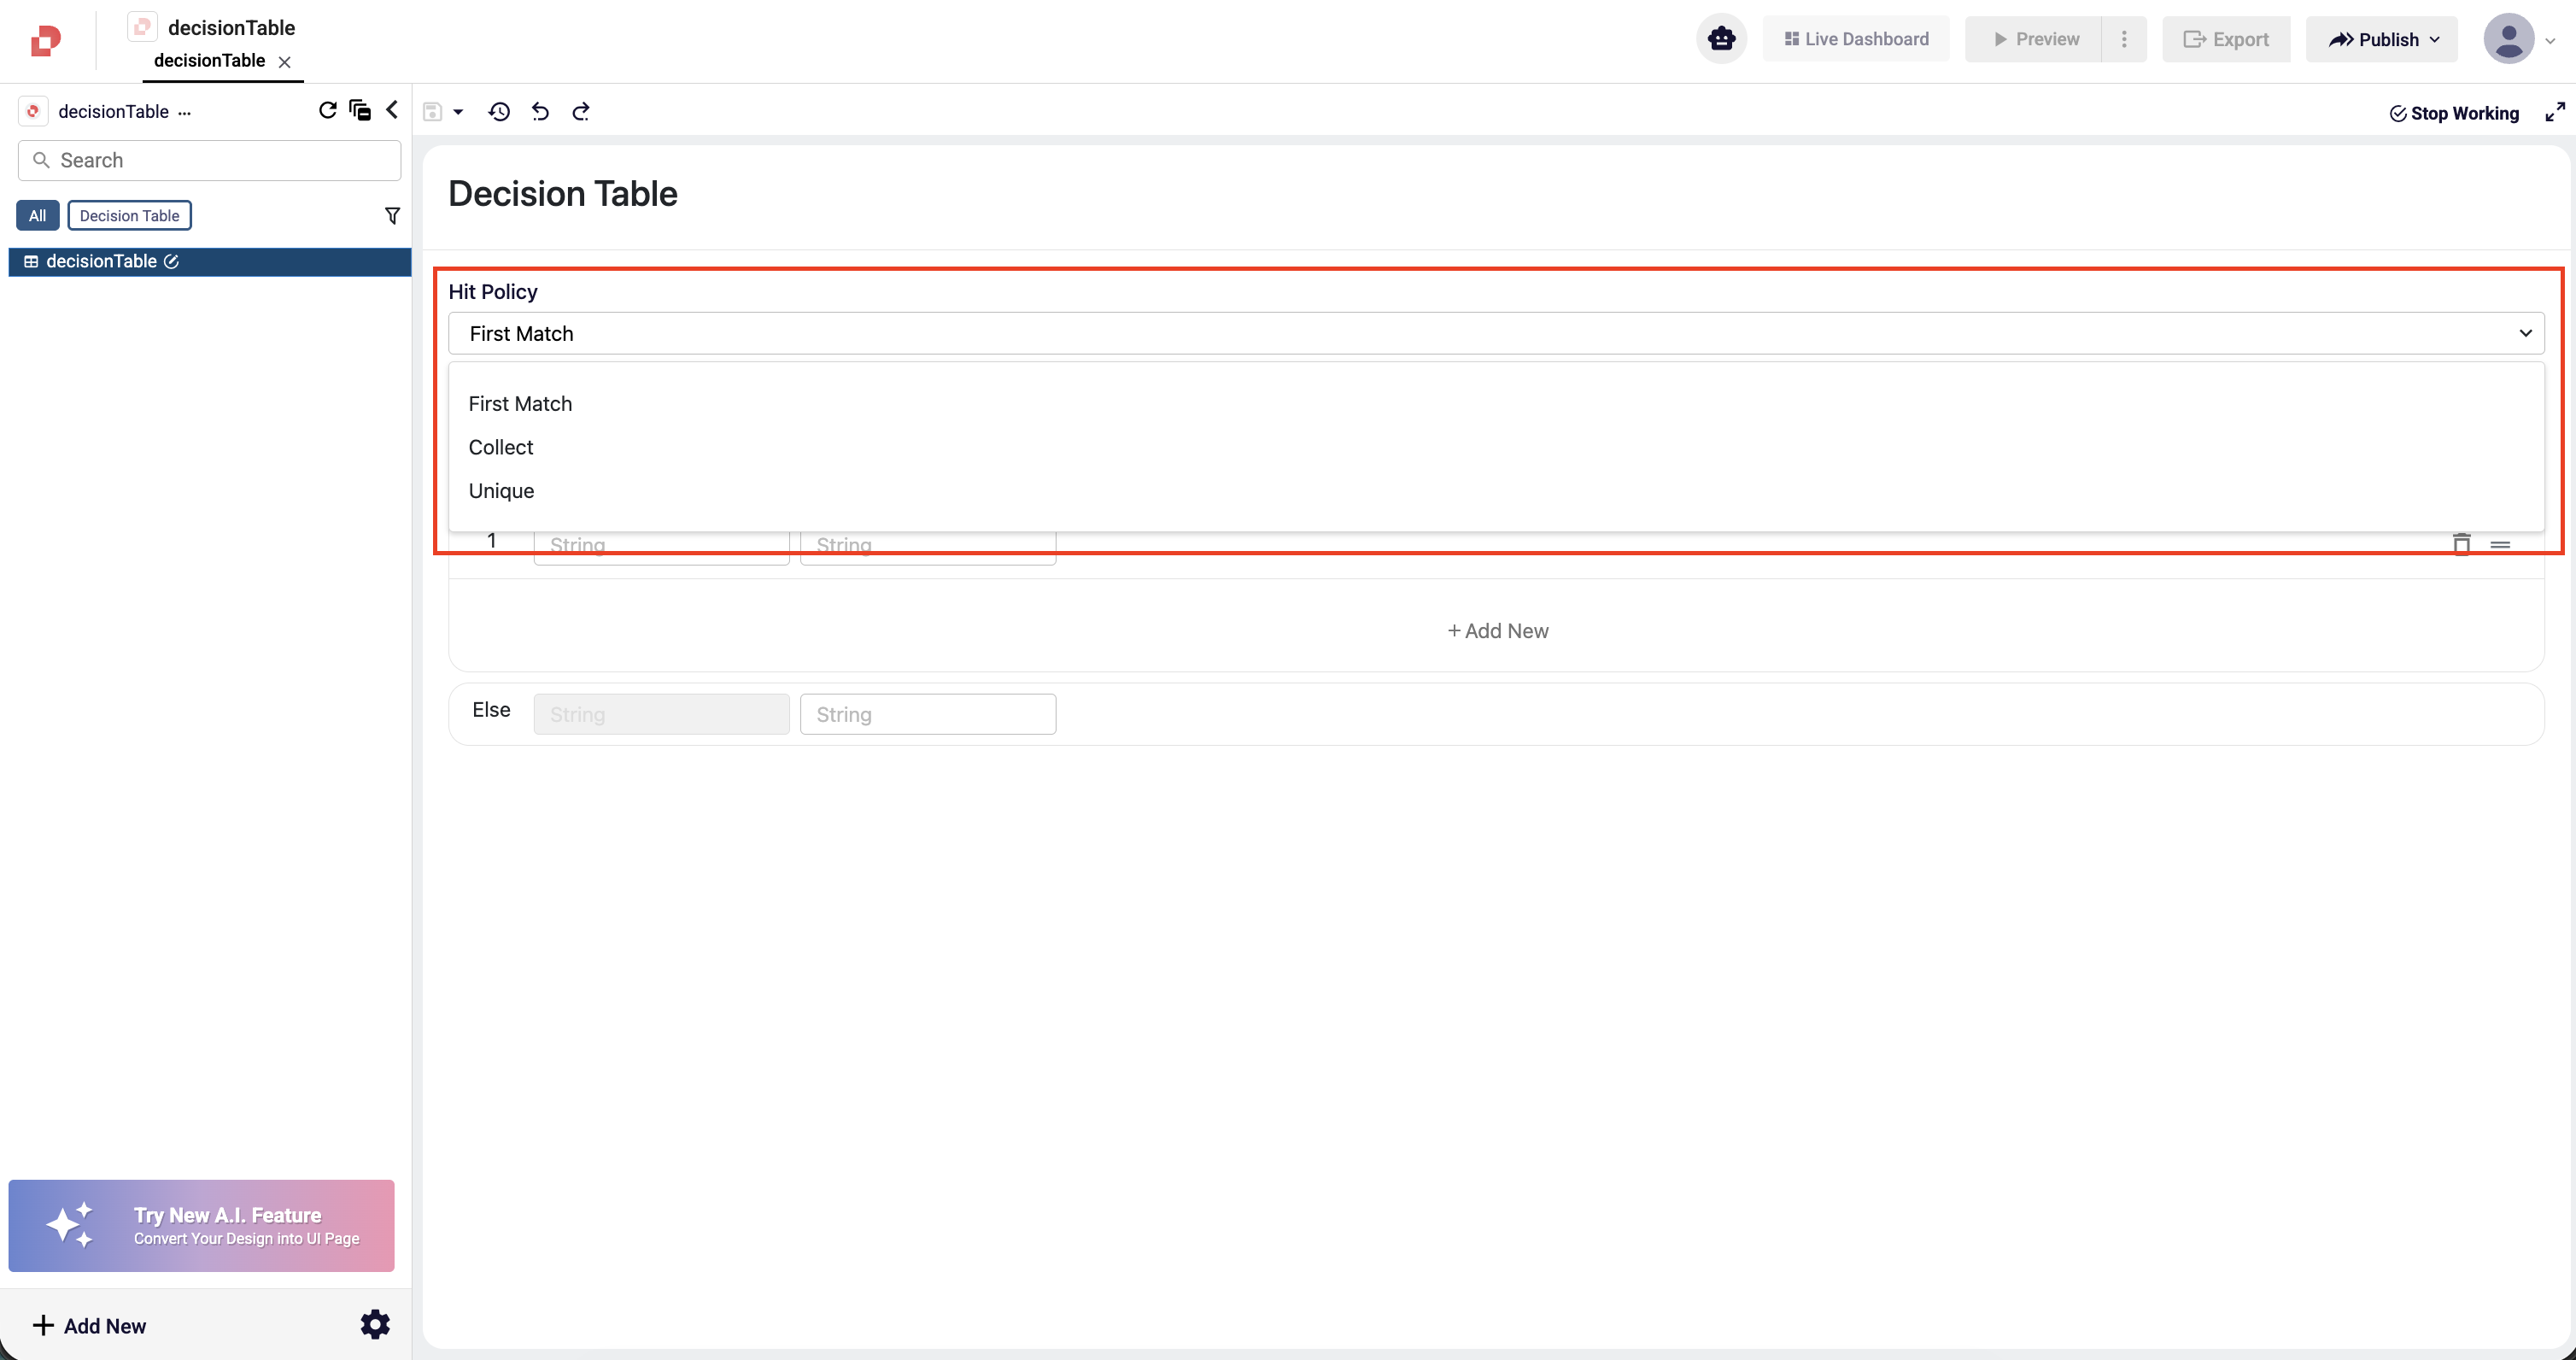Open sidebar settings gear icon
Viewport: 2576px width, 1360px height.
pyautogui.click(x=375, y=1324)
